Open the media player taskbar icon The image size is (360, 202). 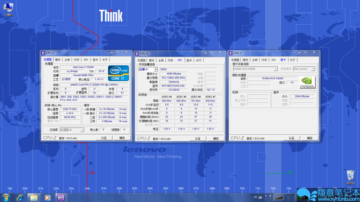[x=47, y=197]
